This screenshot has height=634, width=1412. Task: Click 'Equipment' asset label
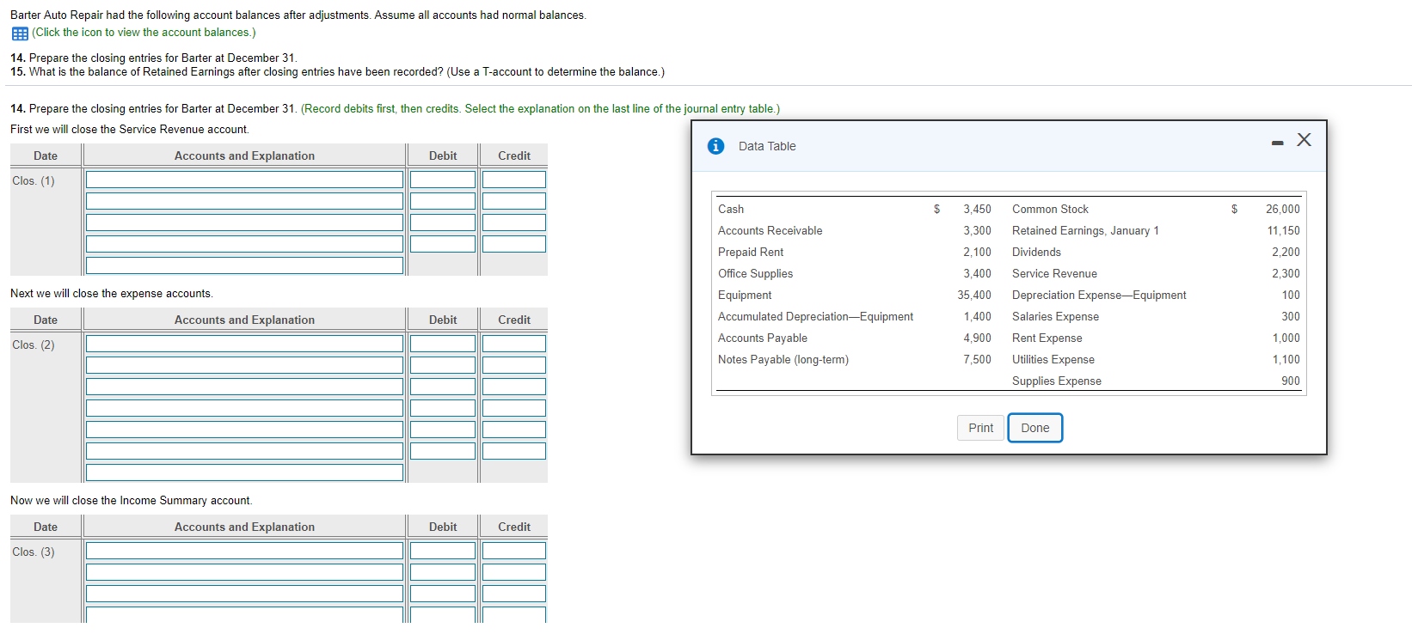pos(745,295)
